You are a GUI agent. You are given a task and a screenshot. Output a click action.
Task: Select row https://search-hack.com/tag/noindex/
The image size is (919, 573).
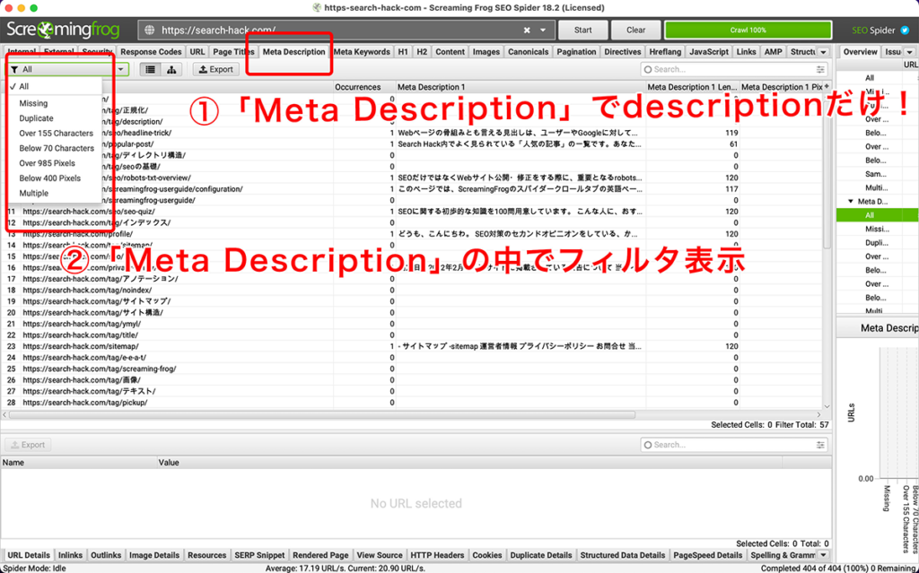(412, 290)
